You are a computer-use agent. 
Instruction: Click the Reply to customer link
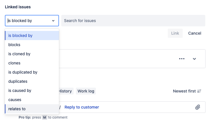(82, 107)
